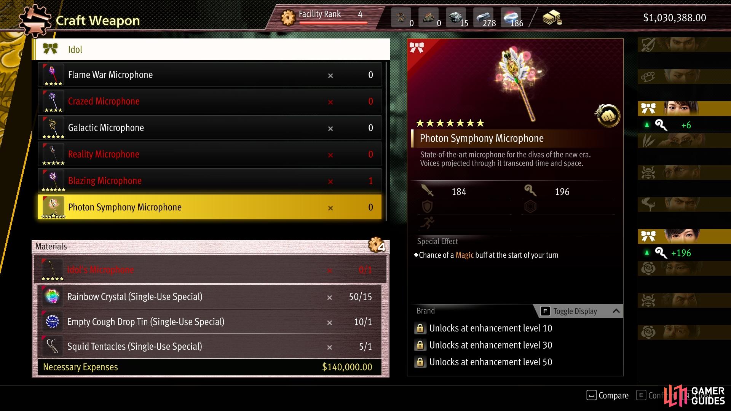Click the Facility Rank gear icon
The width and height of the screenshot is (731, 411).
[x=288, y=18]
